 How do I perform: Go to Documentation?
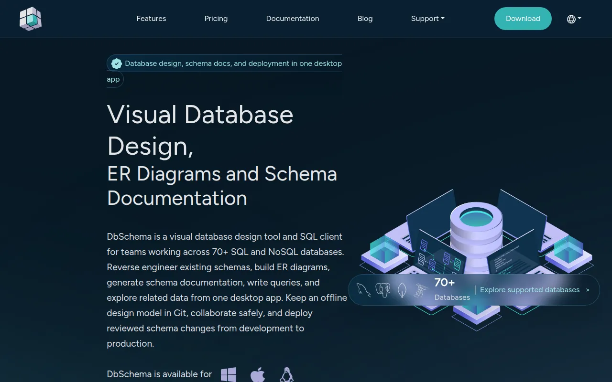pyautogui.click(x=293, y=19)
